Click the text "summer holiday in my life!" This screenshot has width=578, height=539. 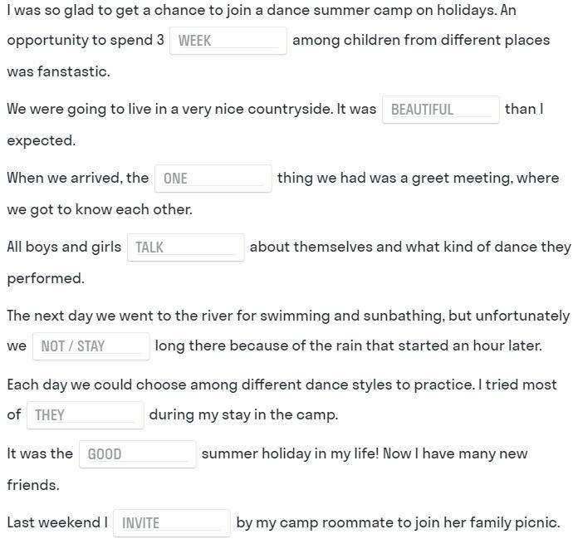[x=290, y=453]
